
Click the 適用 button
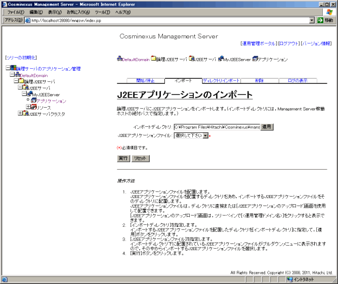pos(267,127)
